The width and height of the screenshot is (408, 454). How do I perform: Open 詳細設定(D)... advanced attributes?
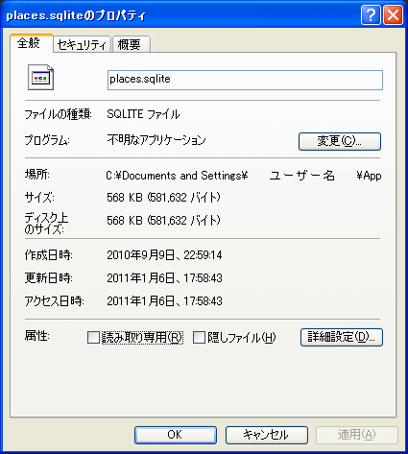pos(342,337)
